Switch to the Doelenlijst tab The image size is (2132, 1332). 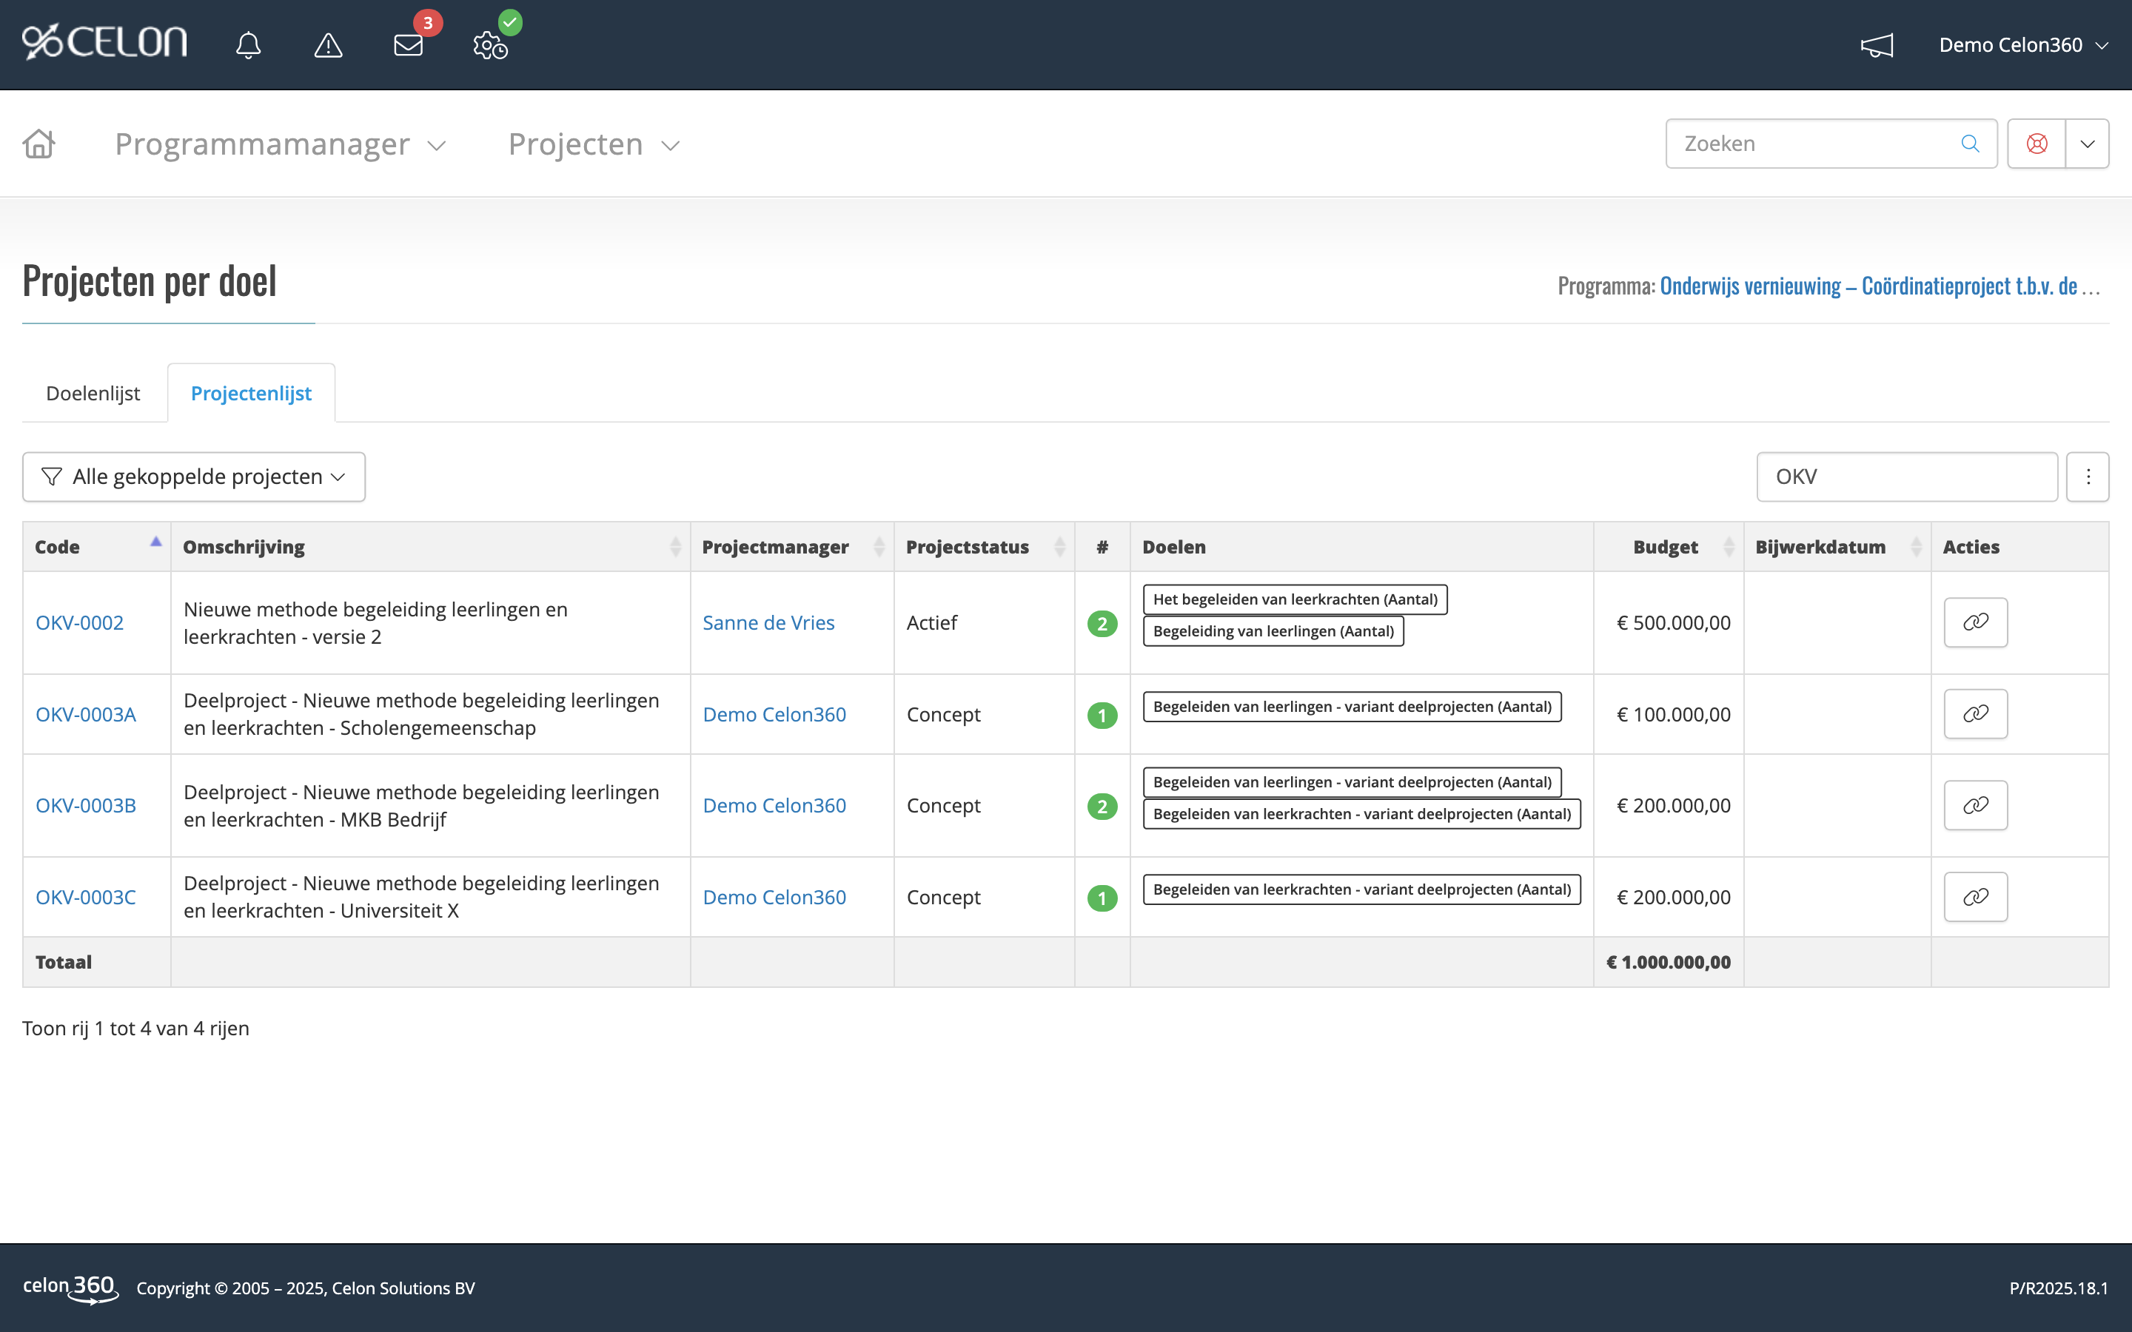click(93, 393)
